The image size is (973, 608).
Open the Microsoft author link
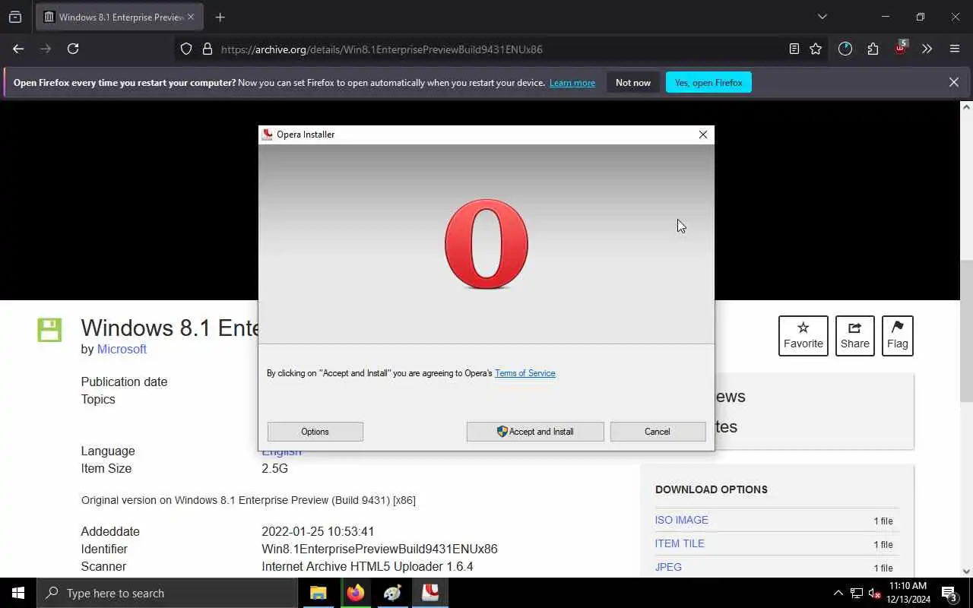click(x=122, y=349)
